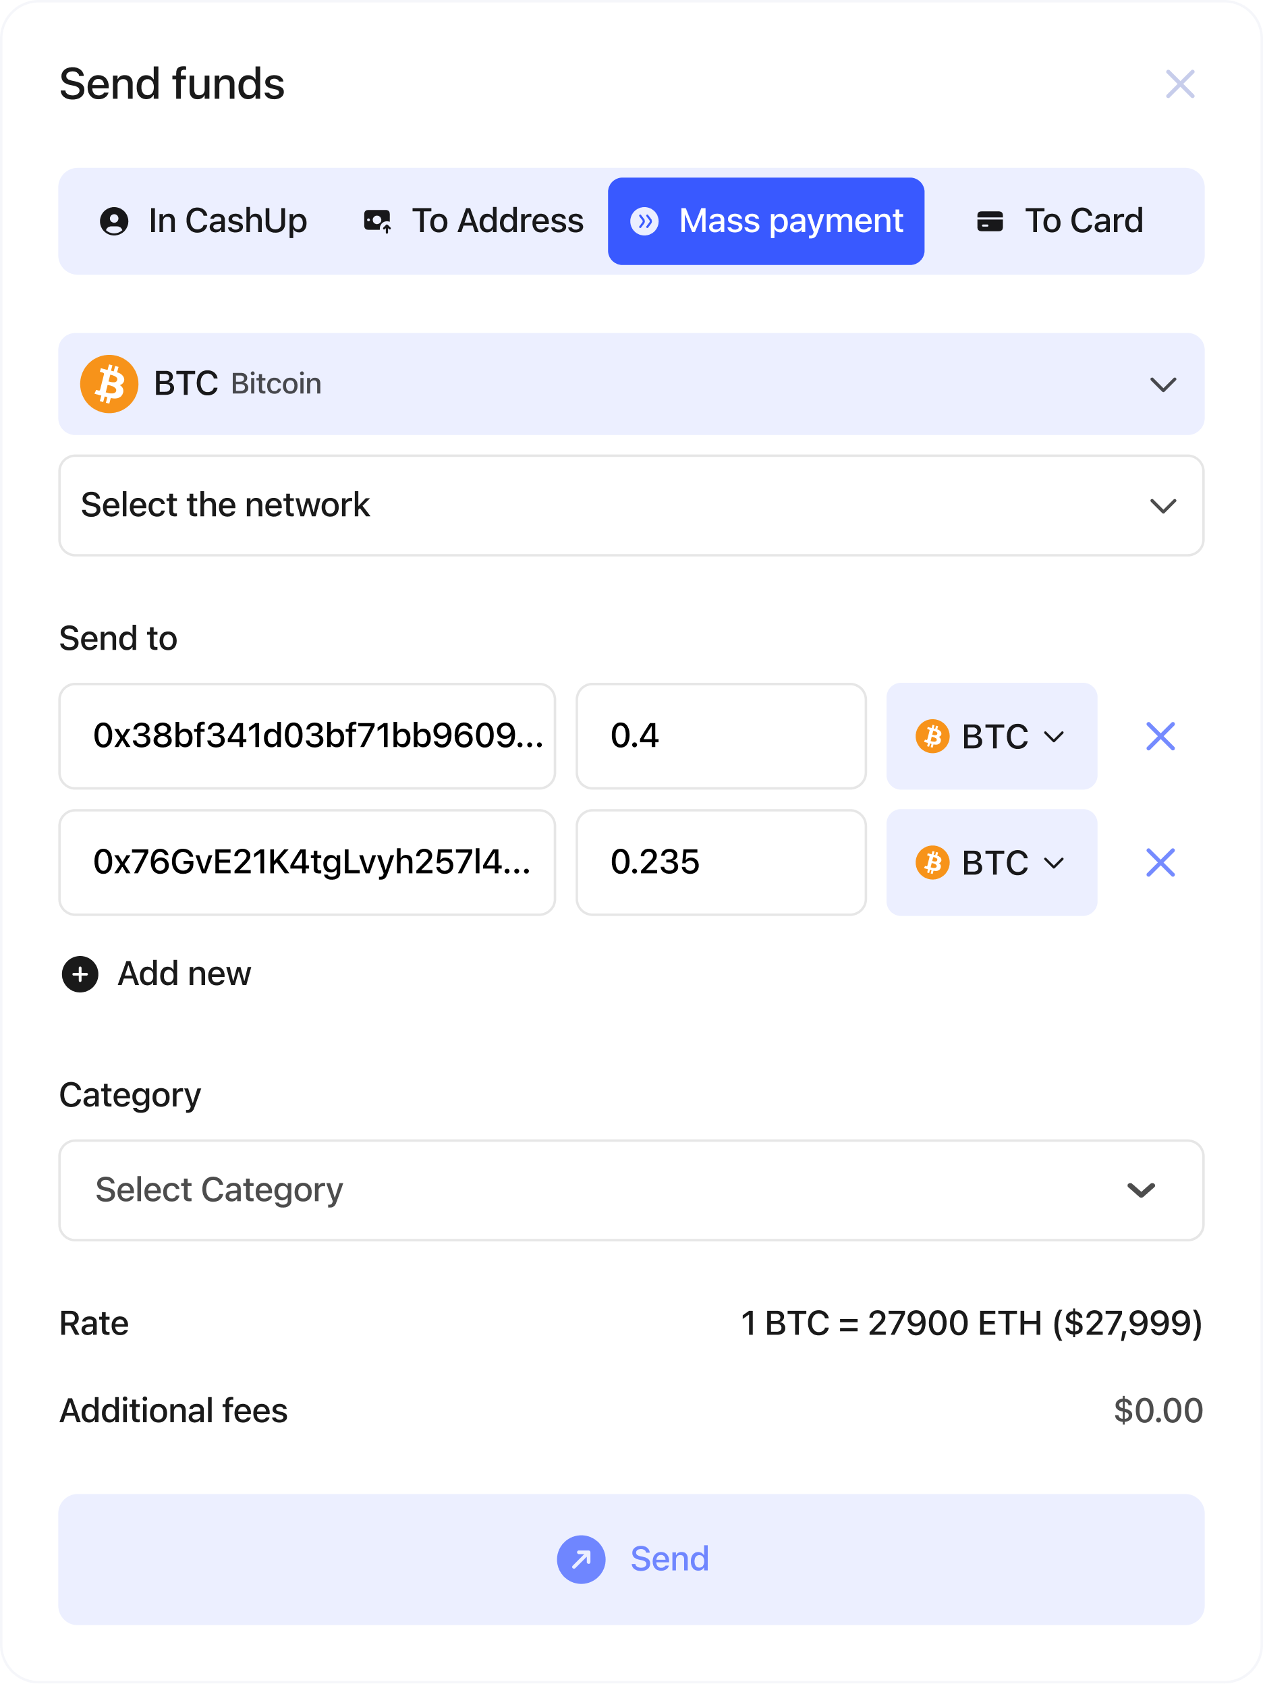Open the Select Category dropdown
This screenshot has height=1684, width=1263.
(x=1140, y=1190)
